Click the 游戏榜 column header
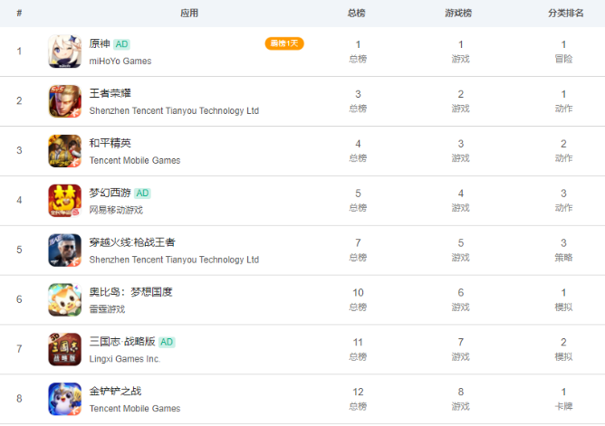Image resolution: width=605 pixels, height=426 pixels. 458,13
